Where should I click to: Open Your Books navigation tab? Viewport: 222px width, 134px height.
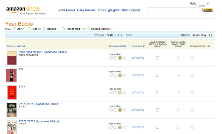[67, 10]
